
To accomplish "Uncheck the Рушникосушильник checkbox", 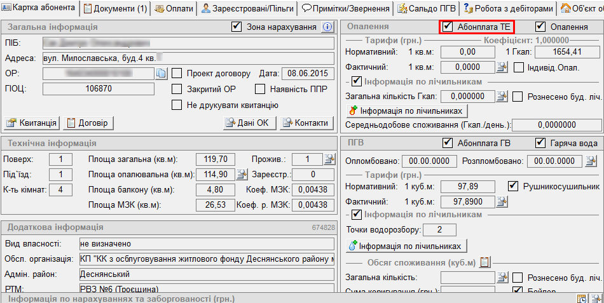I will pyautogui.click(x=514, y=186).
